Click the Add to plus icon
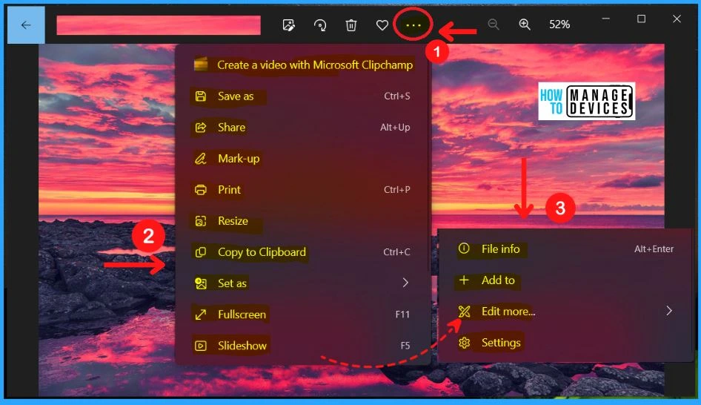 click(x=464, y=280)
